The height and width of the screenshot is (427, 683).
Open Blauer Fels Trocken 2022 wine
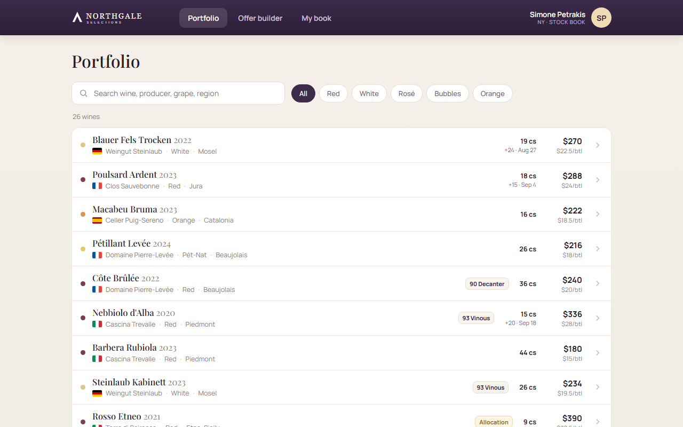tap(341, 145)
